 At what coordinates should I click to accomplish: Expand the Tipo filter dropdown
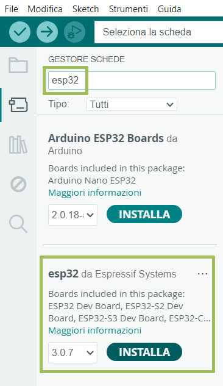pyautogui.click(x=132, y=104)
